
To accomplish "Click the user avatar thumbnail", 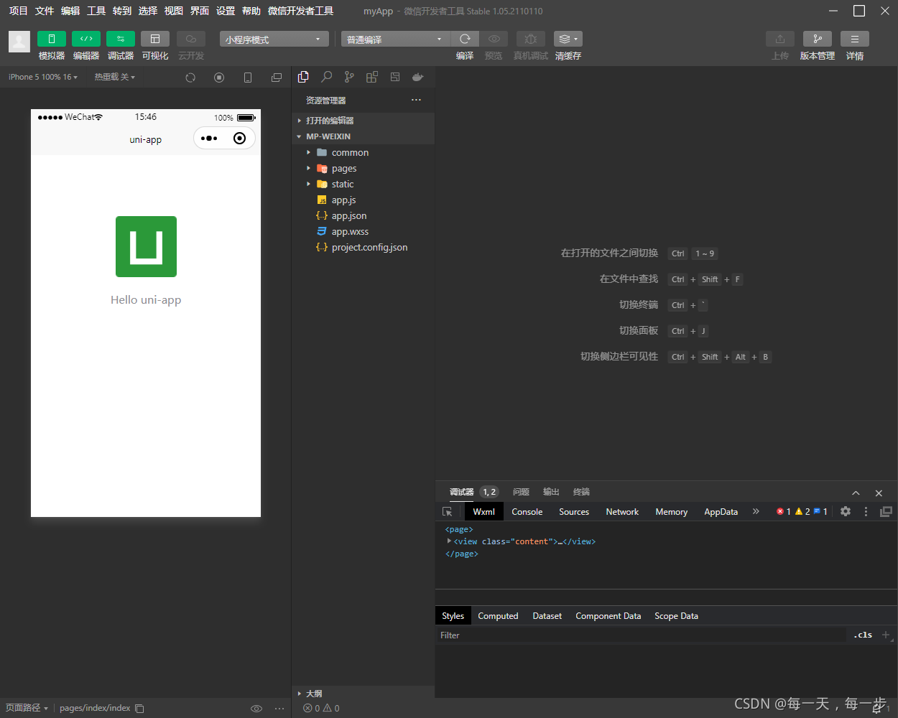I will 19,42.
